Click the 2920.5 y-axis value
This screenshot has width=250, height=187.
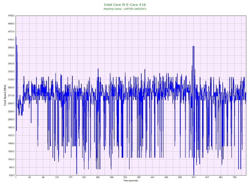pos(11,88)
